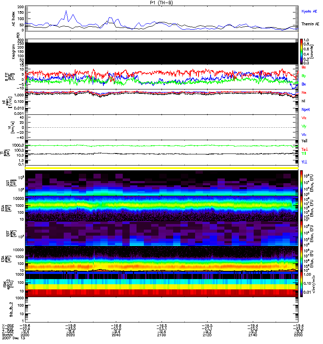Select the Kyoto AE legend label
Screen dimensions: 323x344
309,11
